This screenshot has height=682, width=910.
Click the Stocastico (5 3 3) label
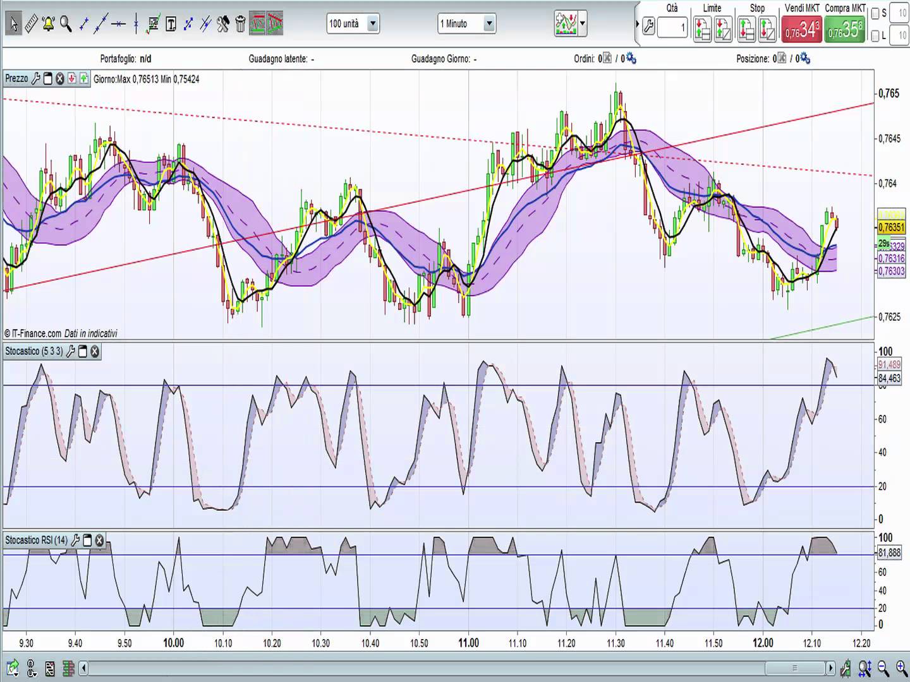[34, 351]
